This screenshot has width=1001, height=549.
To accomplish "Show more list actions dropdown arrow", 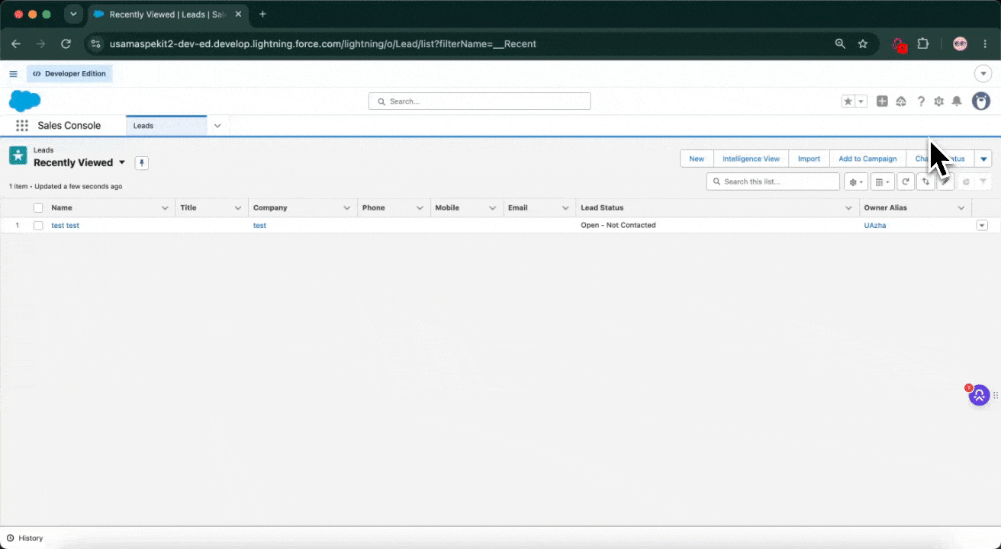I will (983, 159).
